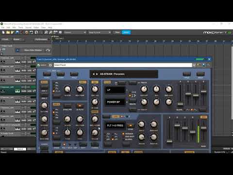Click the Time display button

117,33
